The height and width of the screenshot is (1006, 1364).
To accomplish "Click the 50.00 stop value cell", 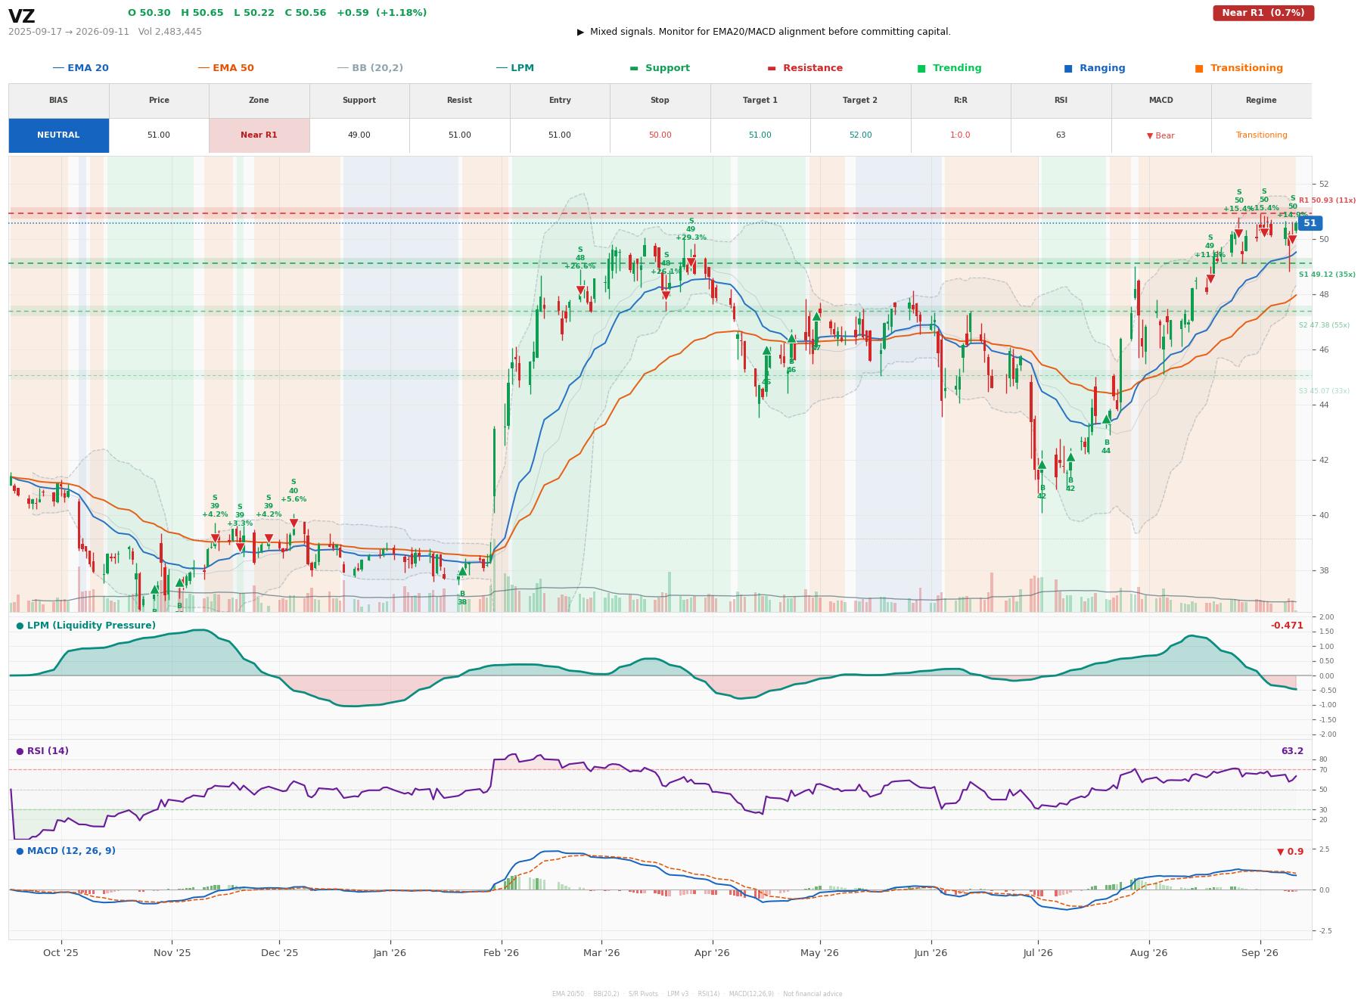I will tap(660, 135).
